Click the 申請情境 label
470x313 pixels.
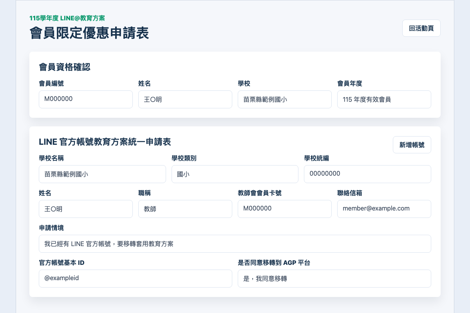pyautogui.click(x=51, y=228)
